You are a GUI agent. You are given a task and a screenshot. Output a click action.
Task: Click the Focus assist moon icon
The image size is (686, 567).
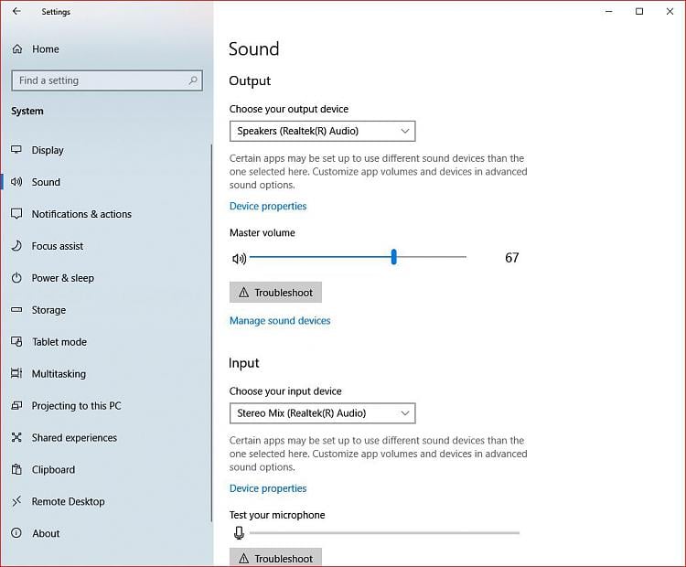tap(16, 246)
